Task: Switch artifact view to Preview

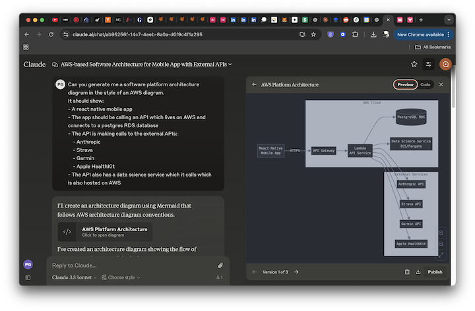Action: click(x=405, y=84)
